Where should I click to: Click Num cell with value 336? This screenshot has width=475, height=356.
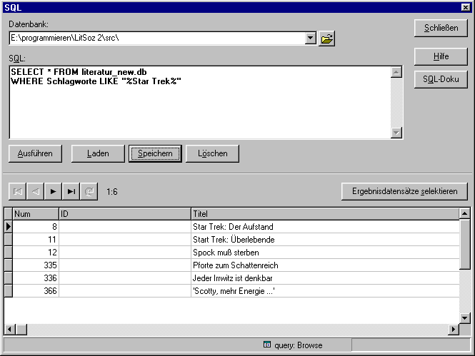[36, 278]
